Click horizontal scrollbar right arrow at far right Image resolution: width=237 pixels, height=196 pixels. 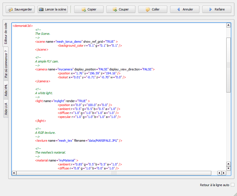click(224, 173)
